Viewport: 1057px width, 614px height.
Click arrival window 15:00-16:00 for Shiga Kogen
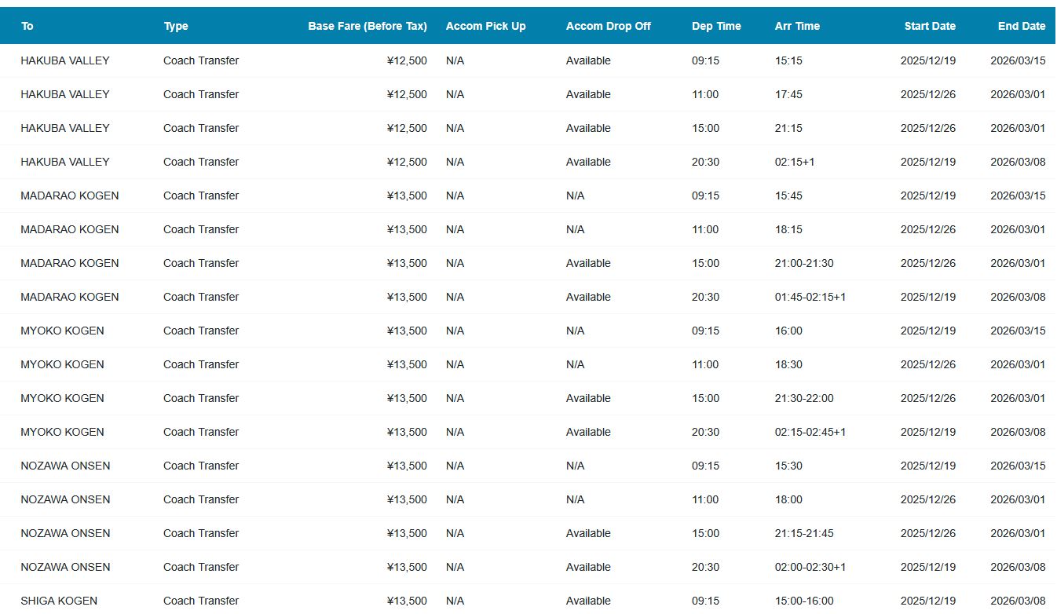804,601
